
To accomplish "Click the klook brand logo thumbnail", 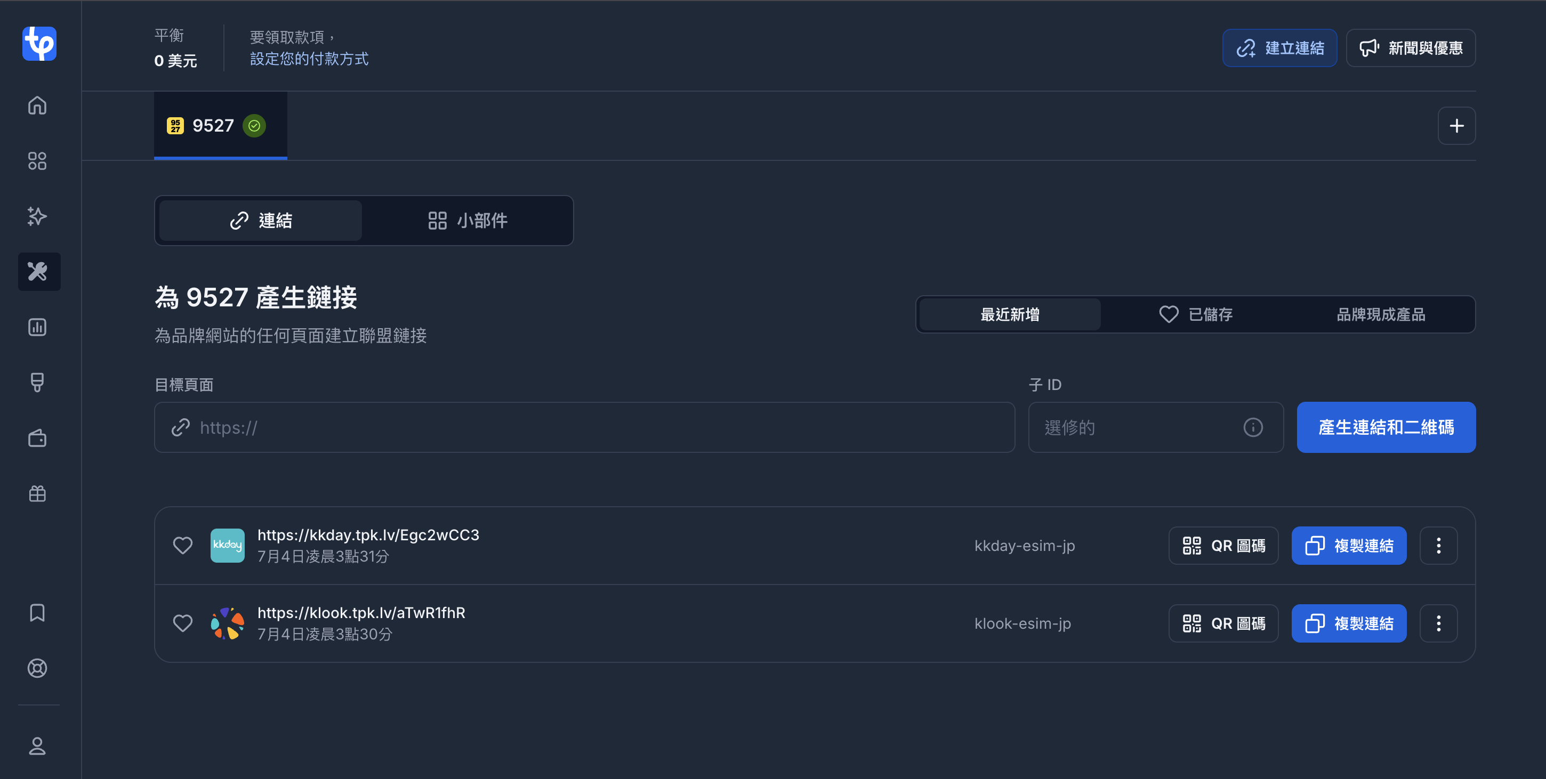I will 228,623.
